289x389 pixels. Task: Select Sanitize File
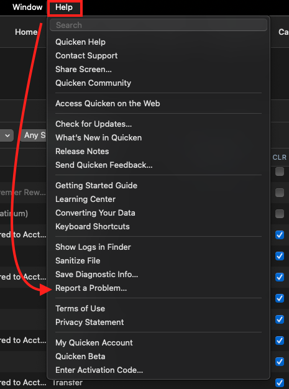coord(78,260)
